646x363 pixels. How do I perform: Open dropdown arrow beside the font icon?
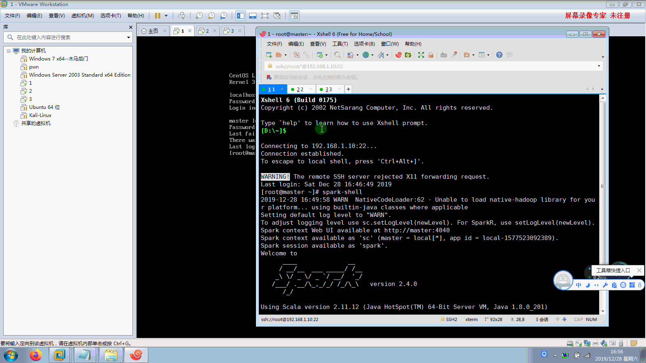point(387,55)
